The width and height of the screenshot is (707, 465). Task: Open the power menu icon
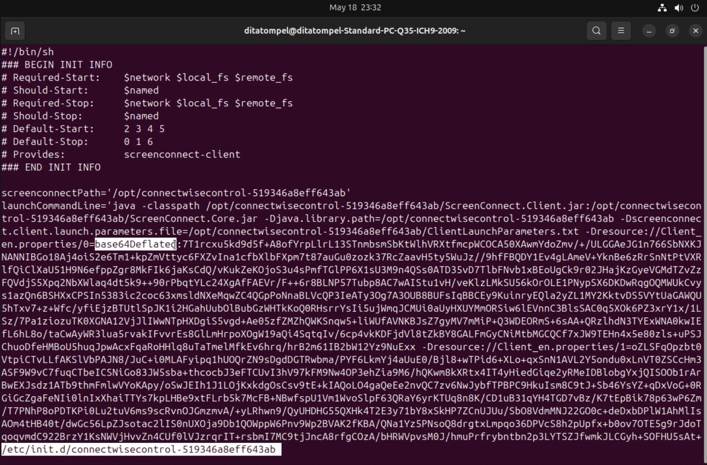tap(695, 8)
